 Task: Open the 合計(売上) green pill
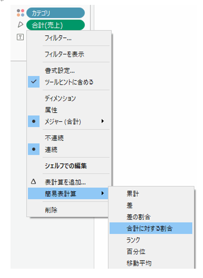(x=55, y=25)
